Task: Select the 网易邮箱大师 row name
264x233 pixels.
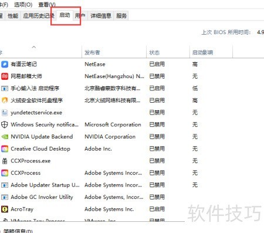Action: (26, 76)
